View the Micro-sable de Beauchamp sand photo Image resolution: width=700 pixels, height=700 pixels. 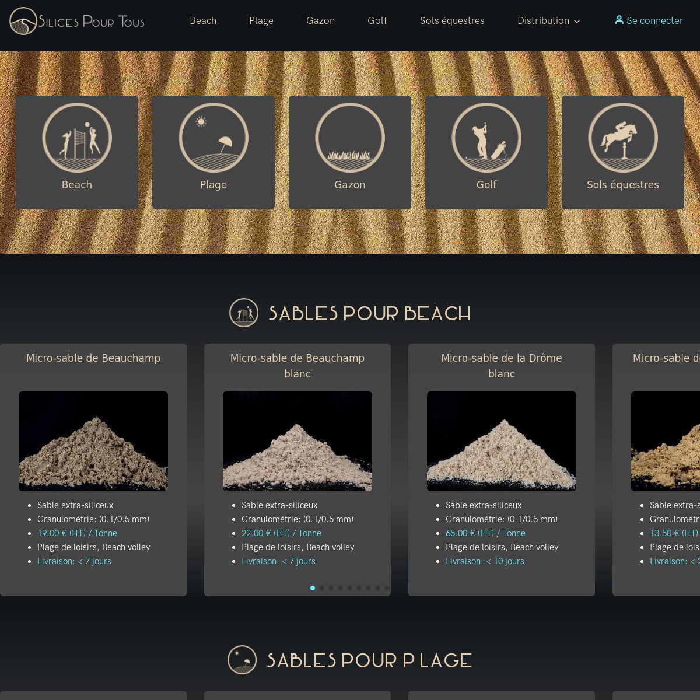point(93,441)
